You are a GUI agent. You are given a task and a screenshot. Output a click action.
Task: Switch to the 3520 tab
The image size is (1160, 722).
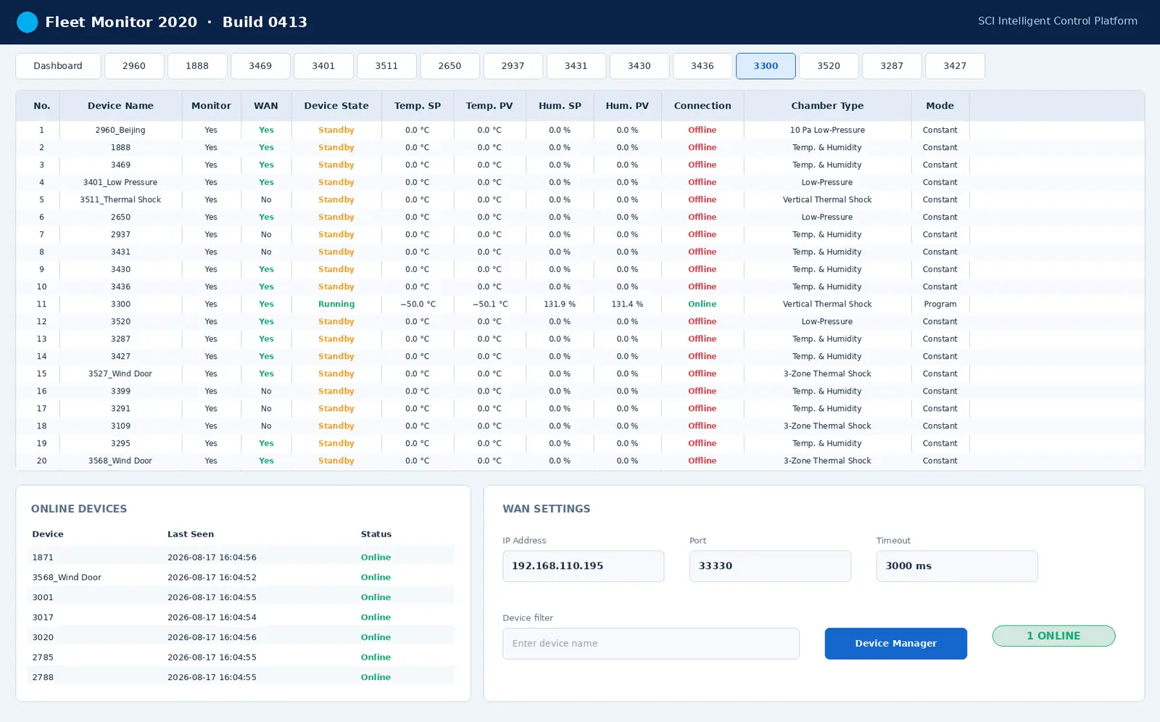(x=829, y=66)
